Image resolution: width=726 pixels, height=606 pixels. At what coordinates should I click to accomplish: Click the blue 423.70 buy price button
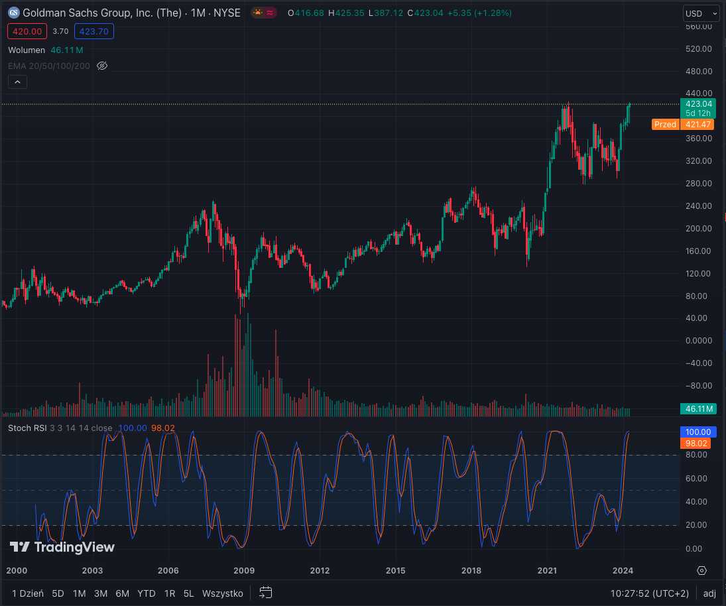point(94,31)
